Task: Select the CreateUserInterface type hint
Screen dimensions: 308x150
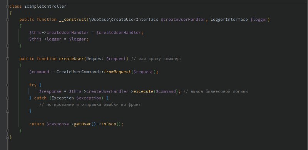Action: tap(135, 20)
